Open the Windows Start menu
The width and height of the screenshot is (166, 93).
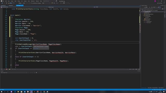click(x=2, y=92)
